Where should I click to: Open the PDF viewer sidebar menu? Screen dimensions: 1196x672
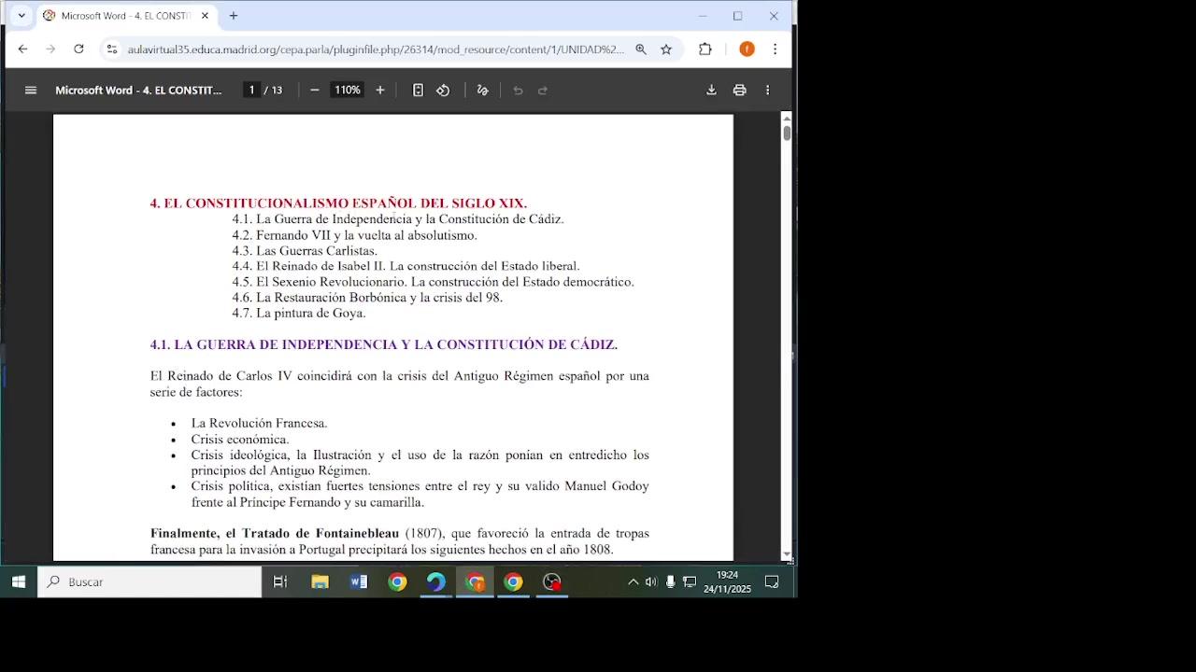click(31, 91)
